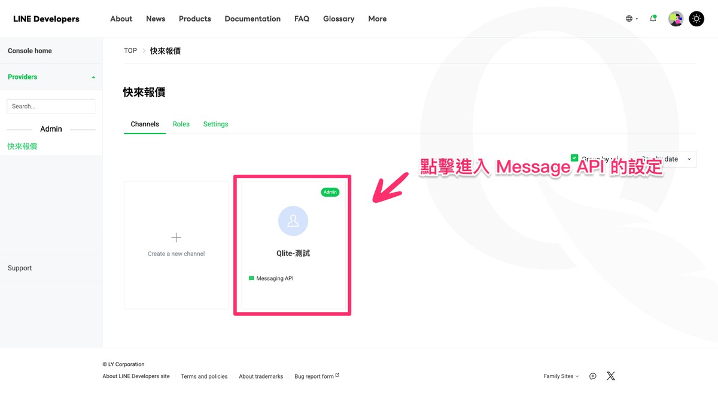The height and width of the screenshot is (393, 718).
Task: Open the Products menu
Action: [x=195, y=19]
